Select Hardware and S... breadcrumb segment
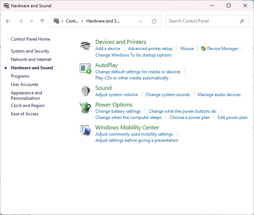This screenshot has height=215, width=254. point(103,21)
